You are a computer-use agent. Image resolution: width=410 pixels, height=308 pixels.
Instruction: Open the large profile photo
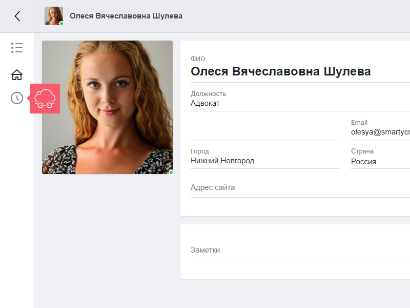(x=107, y=107)
